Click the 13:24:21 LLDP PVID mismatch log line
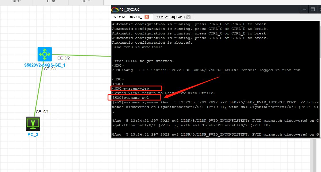 (x=215, y=123)
